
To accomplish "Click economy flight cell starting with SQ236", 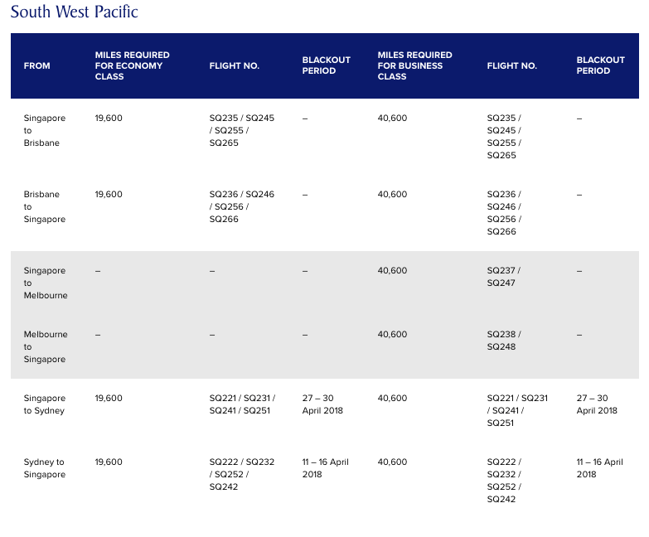I will tap(241, 206).
